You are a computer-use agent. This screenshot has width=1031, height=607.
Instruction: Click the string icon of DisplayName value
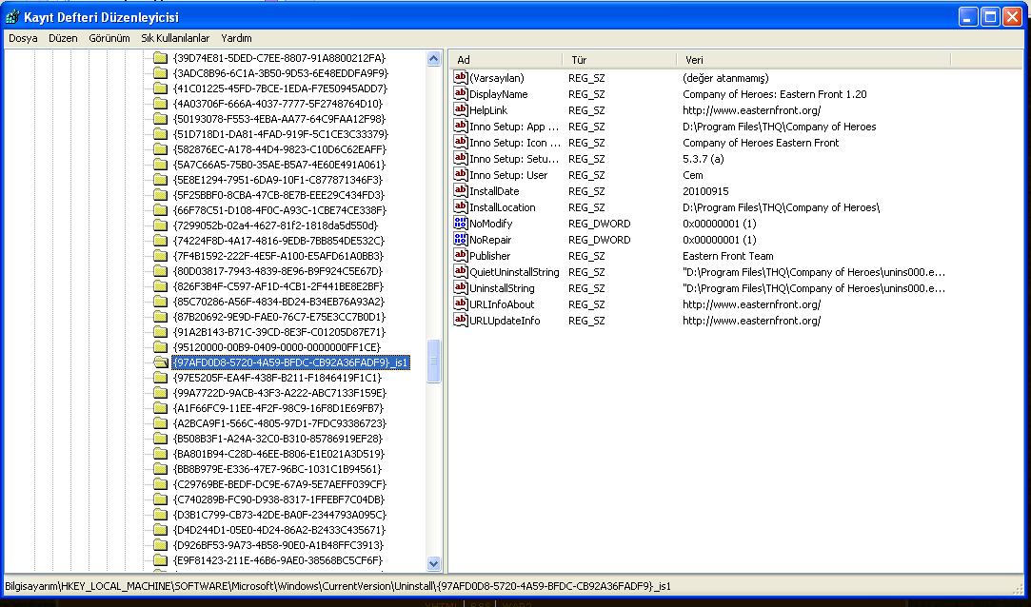click(460, 94)
